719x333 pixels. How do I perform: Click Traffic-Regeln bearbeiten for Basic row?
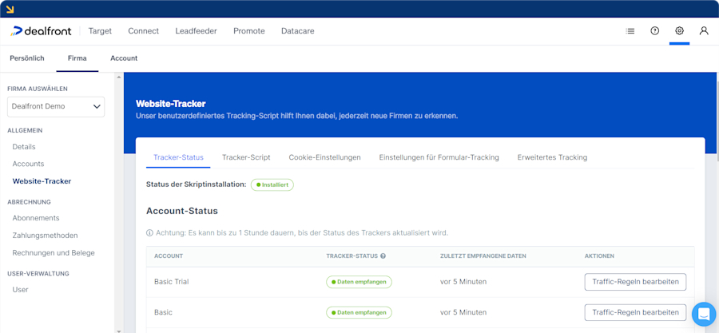635,312
